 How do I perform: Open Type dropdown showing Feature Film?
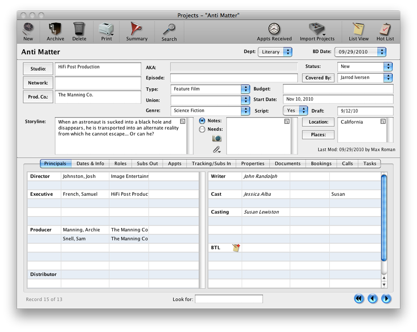[x=210, y=89]
